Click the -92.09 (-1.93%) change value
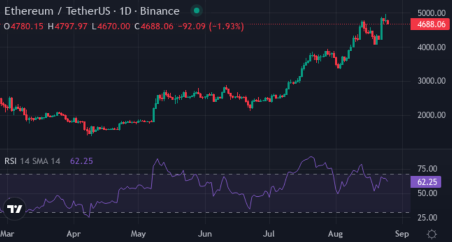The width and height of the screenshot is (452, 242). click(x=212, y=26)
